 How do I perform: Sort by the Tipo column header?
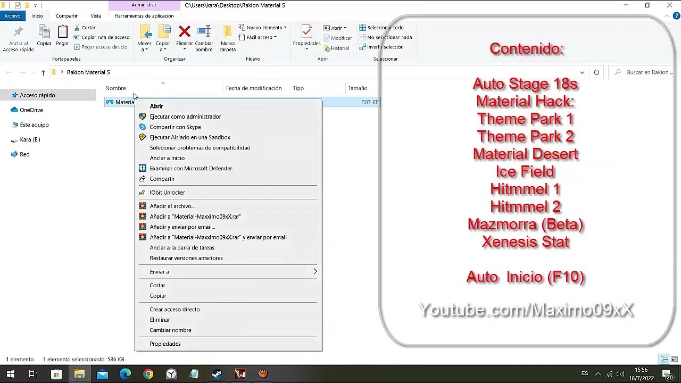298,88
